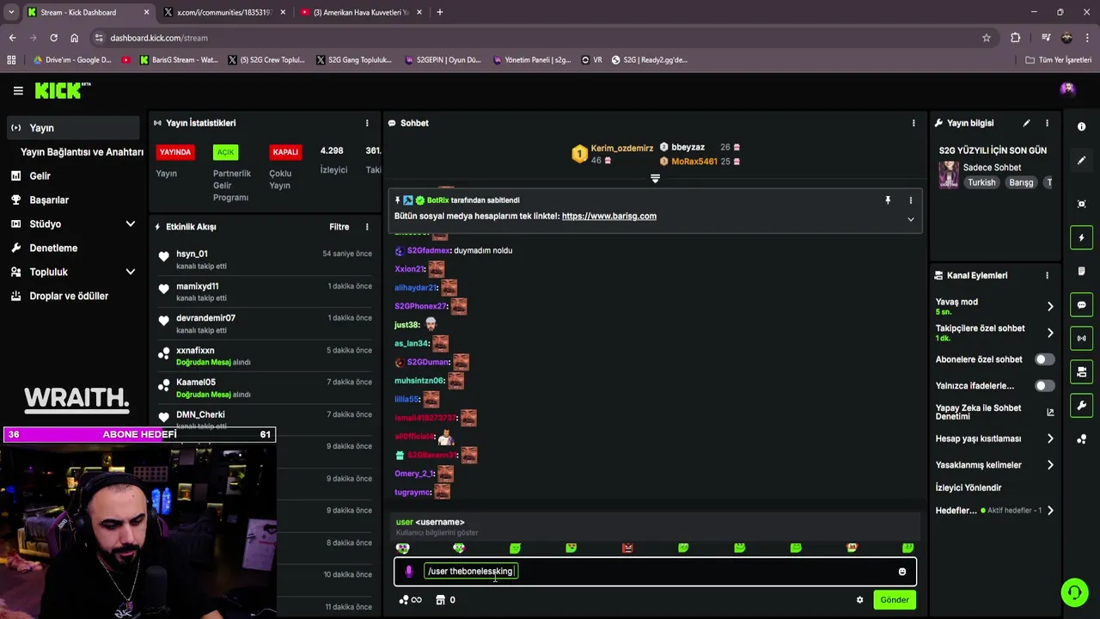Toggle Yalnızca ifadelerle switch
Image resolution: width=1100 pixels, height=619 pixels.
point(1044,386)
